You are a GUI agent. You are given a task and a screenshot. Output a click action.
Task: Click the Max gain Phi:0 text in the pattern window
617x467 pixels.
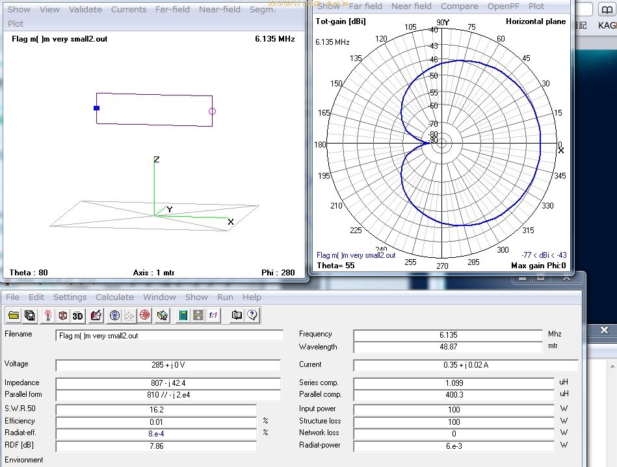click(538, 266)
